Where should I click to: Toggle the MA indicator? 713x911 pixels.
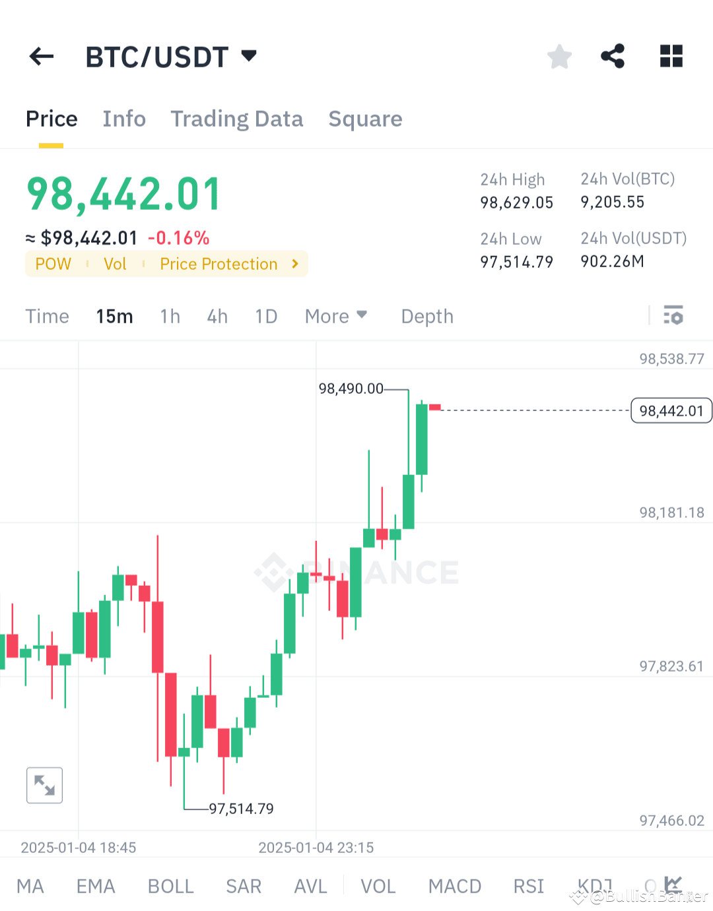point(30,887)
